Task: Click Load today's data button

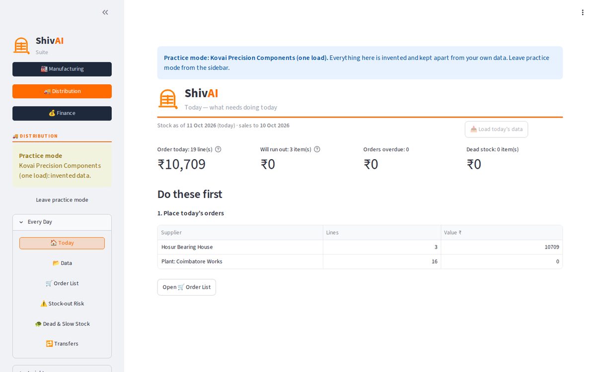Action: [x=496, y=129]
